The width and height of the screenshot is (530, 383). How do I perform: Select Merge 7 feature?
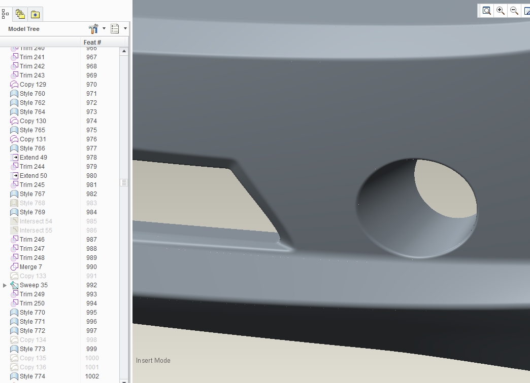31,266
